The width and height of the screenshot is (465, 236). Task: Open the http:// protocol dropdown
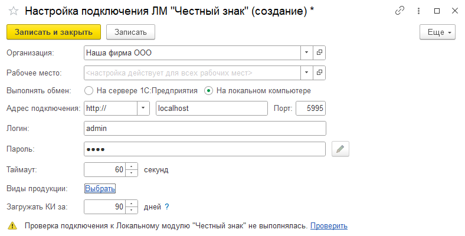143,109
